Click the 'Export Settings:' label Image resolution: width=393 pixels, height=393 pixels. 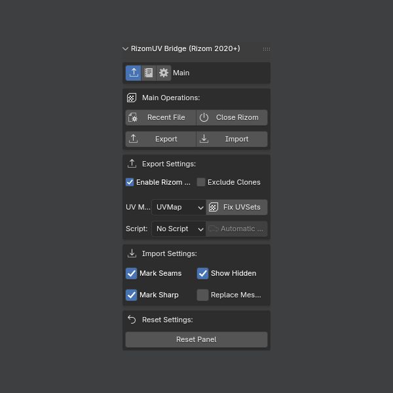tap(169, 164)
